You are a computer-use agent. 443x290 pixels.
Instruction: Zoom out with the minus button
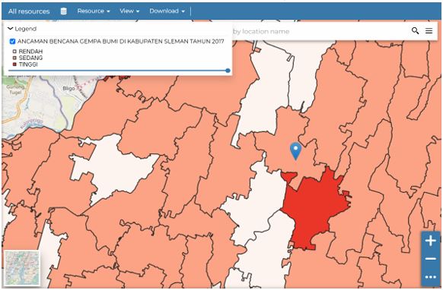tap(431, 259)
